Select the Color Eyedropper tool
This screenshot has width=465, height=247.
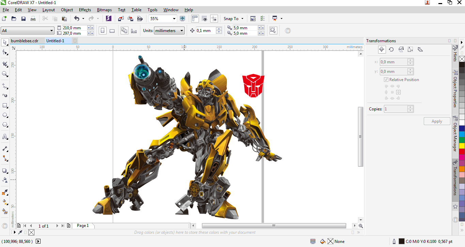(x=5, y=192)
